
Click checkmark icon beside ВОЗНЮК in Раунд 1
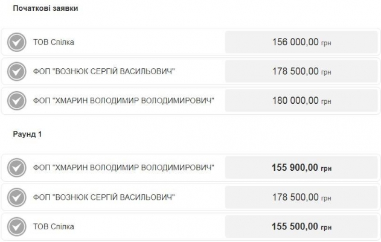(x=16, y=197)
